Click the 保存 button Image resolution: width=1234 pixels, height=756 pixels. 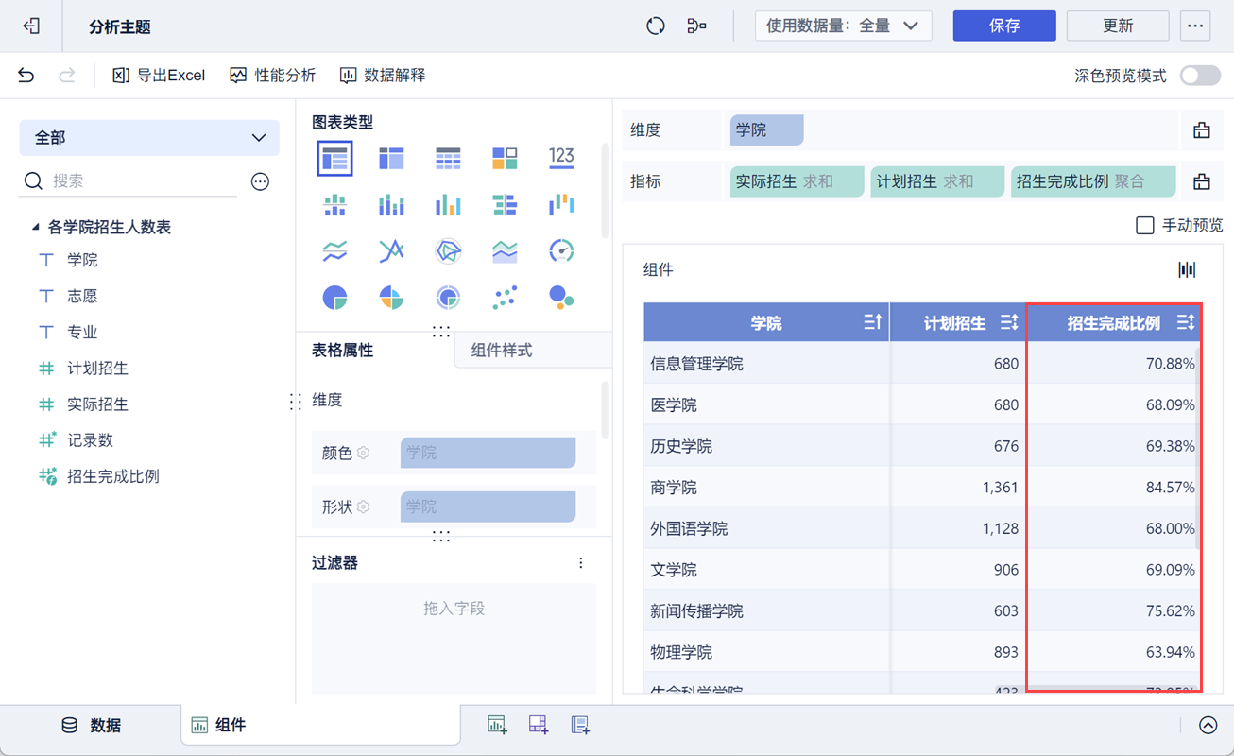pos(1004,26)
